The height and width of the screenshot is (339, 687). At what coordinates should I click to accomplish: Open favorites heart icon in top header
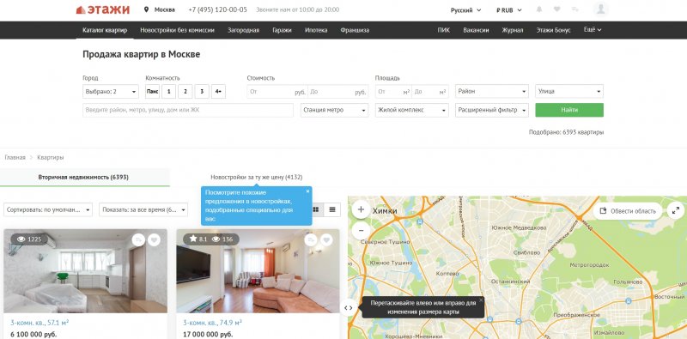556,9
